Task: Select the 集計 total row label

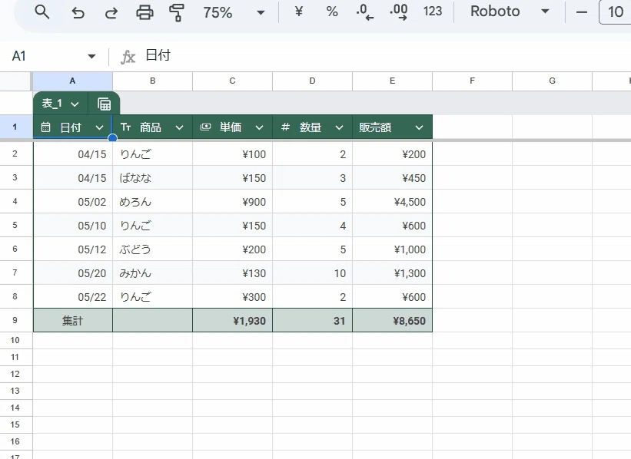Action: [x=72, y=320]
